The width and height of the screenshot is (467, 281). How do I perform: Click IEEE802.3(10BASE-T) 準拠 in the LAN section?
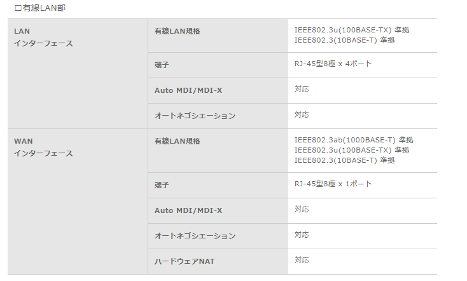(x=345, y=40)
